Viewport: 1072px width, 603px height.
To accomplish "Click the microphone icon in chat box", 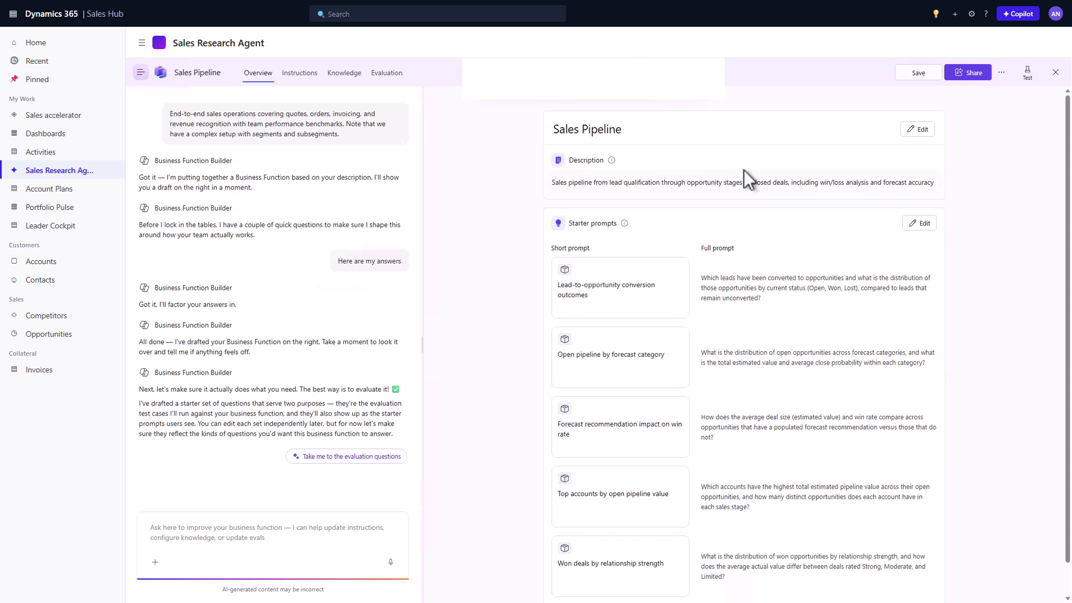I will click(x=391, y=562).
